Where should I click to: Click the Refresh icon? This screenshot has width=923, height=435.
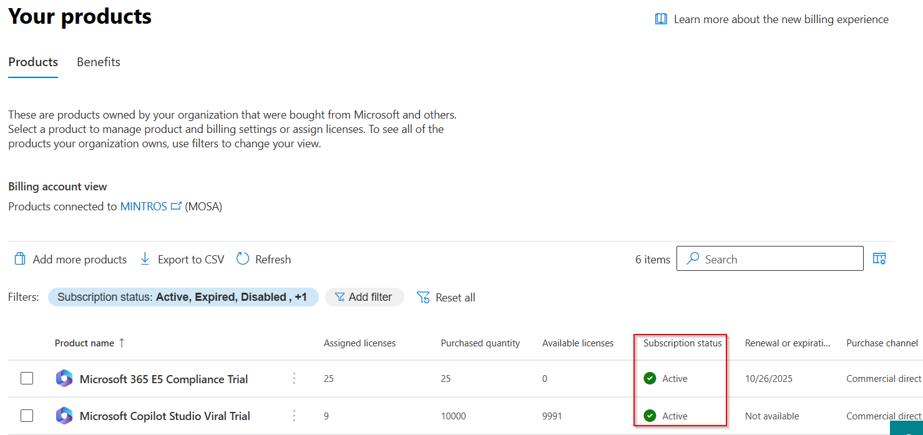click(x=243, y=258)
